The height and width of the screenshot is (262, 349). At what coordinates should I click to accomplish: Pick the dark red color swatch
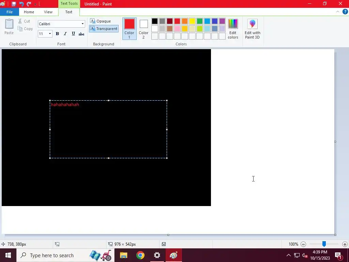(170, 21)
